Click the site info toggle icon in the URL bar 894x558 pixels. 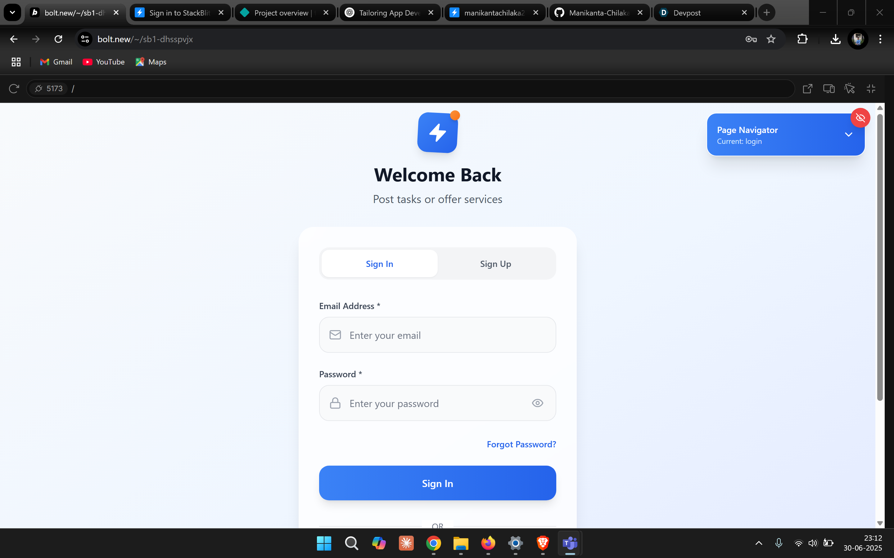tap(85, 39)
